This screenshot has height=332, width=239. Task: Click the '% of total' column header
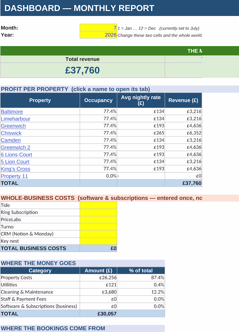click(x=141, y=271)
